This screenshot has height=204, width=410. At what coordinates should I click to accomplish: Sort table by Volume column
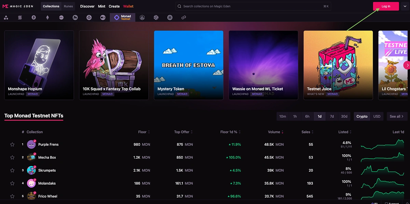[x=276, y=132]
